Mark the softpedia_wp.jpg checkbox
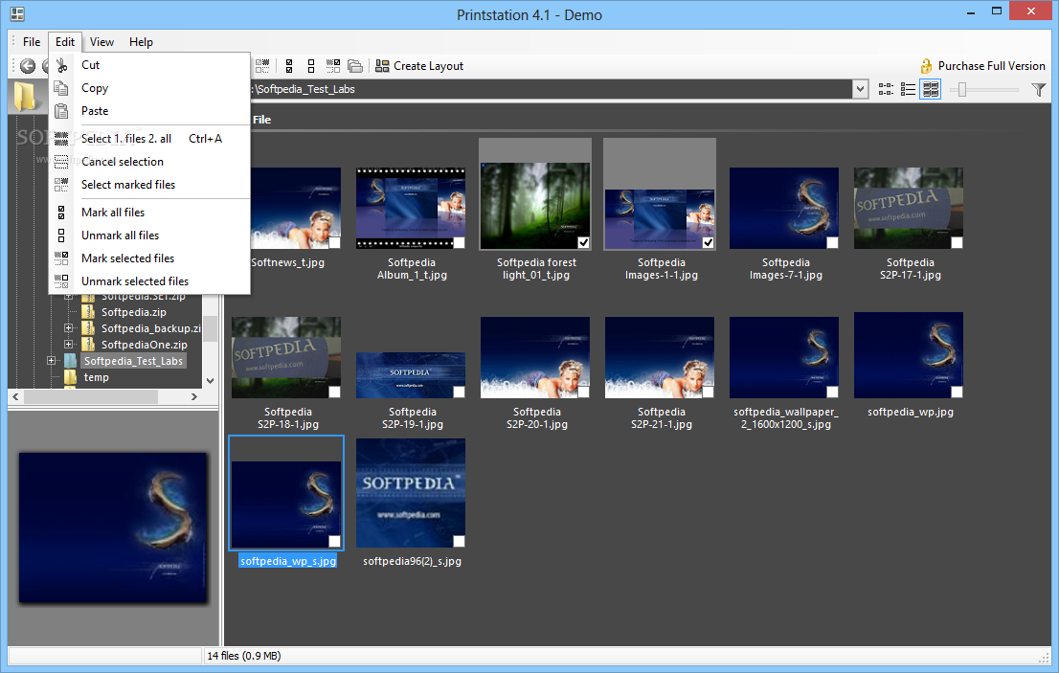The image size is (1059, 673). pos(957,392)
